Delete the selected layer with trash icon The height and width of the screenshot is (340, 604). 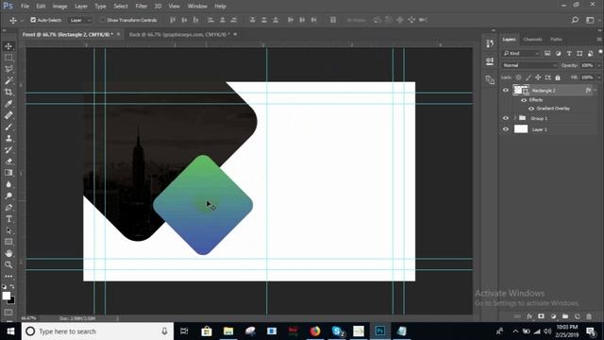click(589, 316)
